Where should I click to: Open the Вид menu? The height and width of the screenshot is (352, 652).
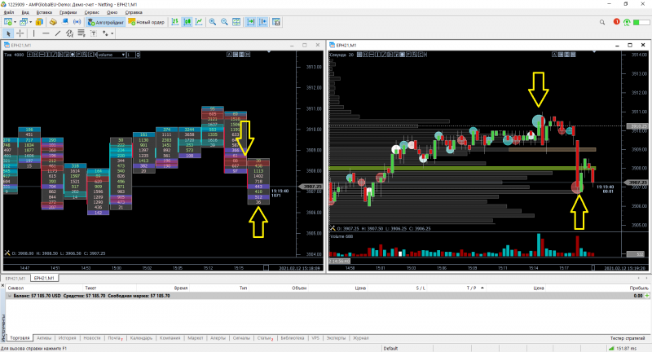[25, 12]
